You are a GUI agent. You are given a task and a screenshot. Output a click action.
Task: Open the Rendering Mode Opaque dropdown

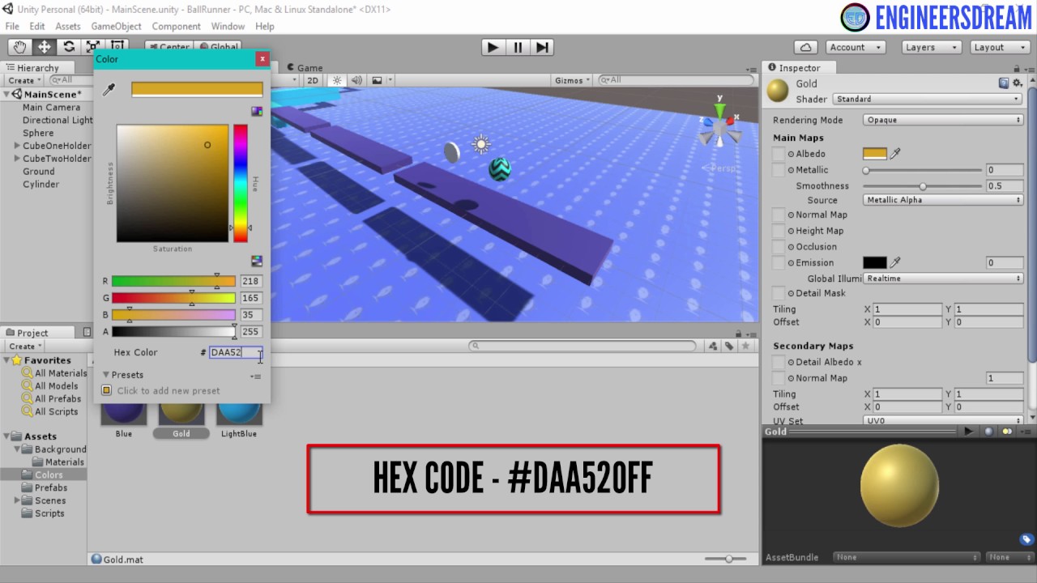click(943, 120)
